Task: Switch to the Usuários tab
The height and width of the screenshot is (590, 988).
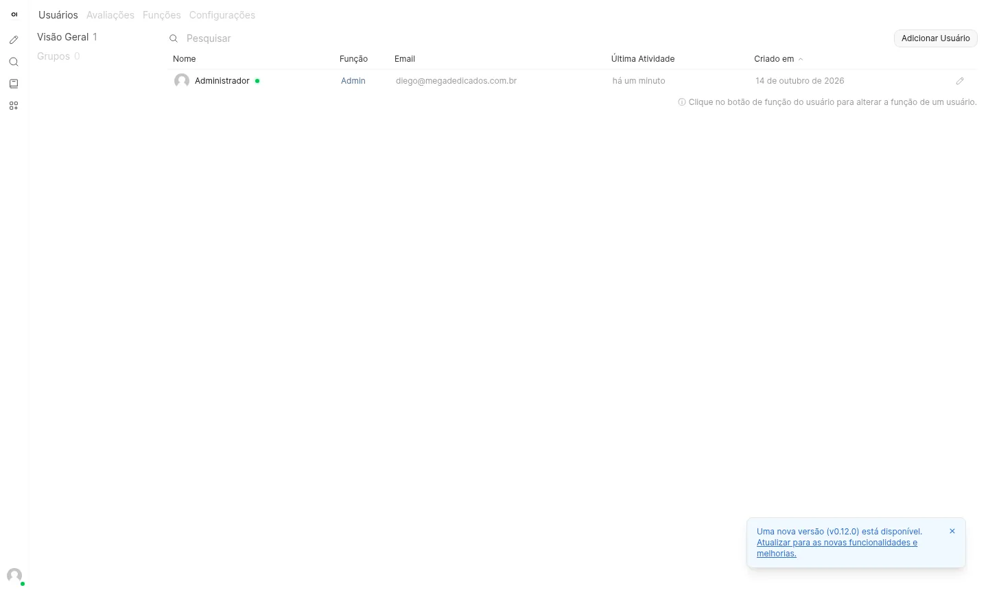Action: point(58,15)
